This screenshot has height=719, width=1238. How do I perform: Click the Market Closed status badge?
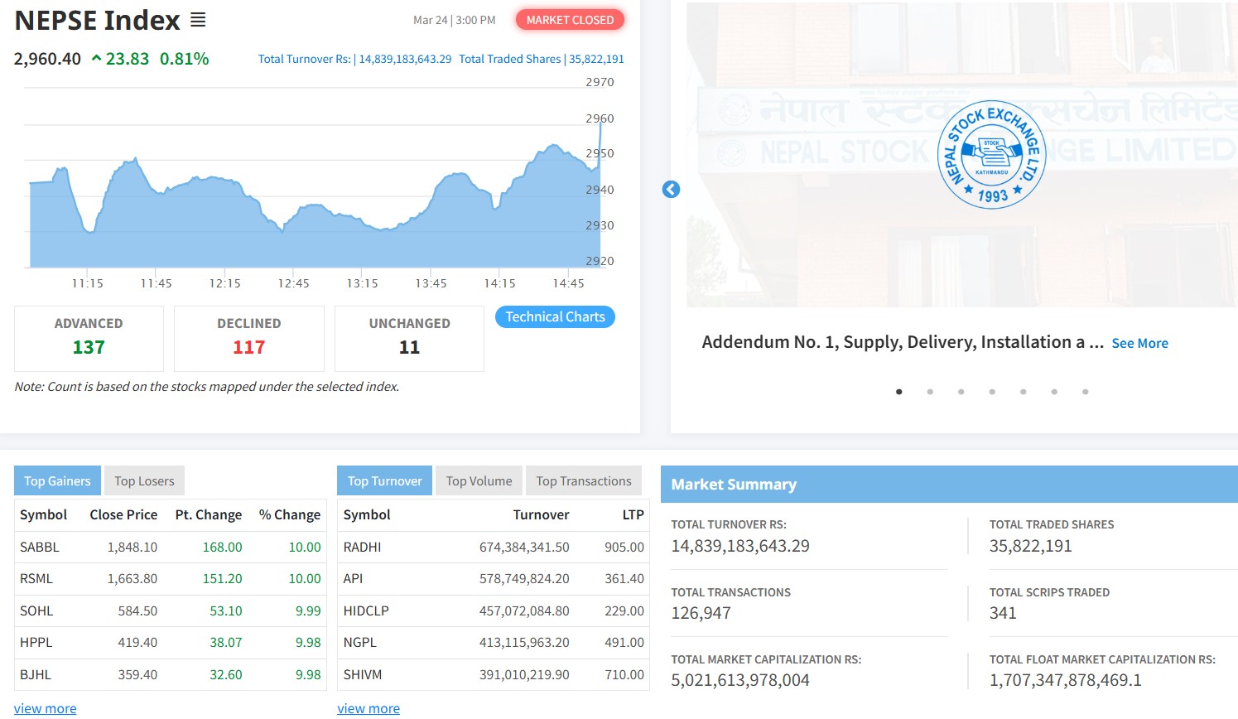570,20
